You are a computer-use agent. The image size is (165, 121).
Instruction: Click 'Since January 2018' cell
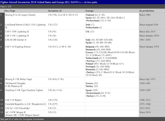[149, 36]
